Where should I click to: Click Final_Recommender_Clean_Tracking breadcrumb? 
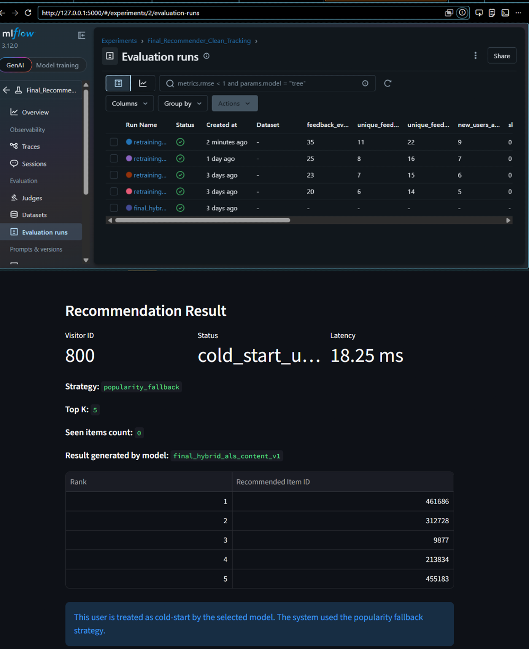199,41
